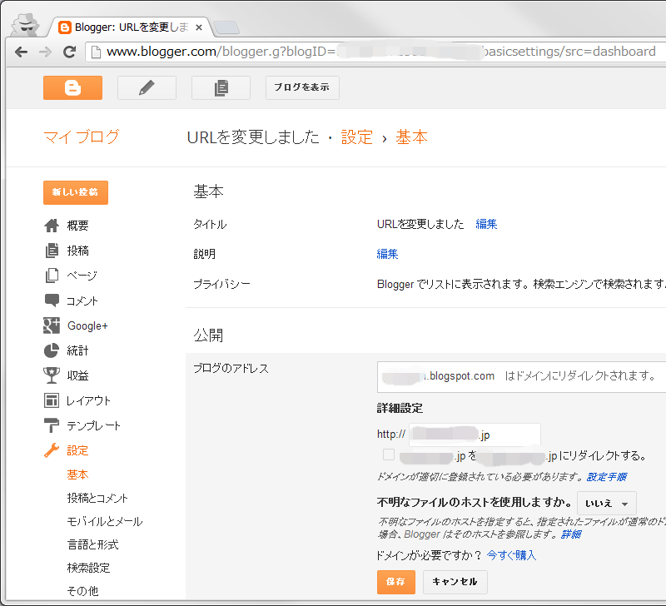
Task: Click the 新しい投稿 button
Action: click(76, 192)
